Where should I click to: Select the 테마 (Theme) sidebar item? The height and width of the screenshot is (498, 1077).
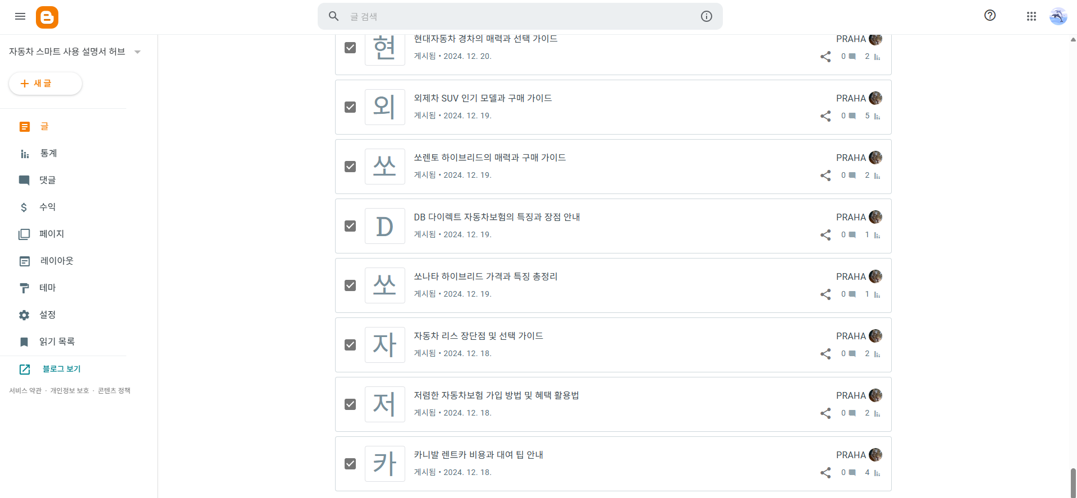[48, 288]
